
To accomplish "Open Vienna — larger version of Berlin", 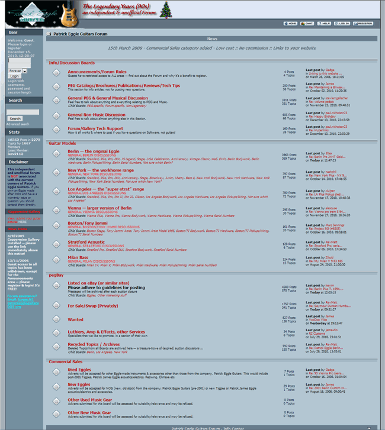I will click(x=100, y=208).
